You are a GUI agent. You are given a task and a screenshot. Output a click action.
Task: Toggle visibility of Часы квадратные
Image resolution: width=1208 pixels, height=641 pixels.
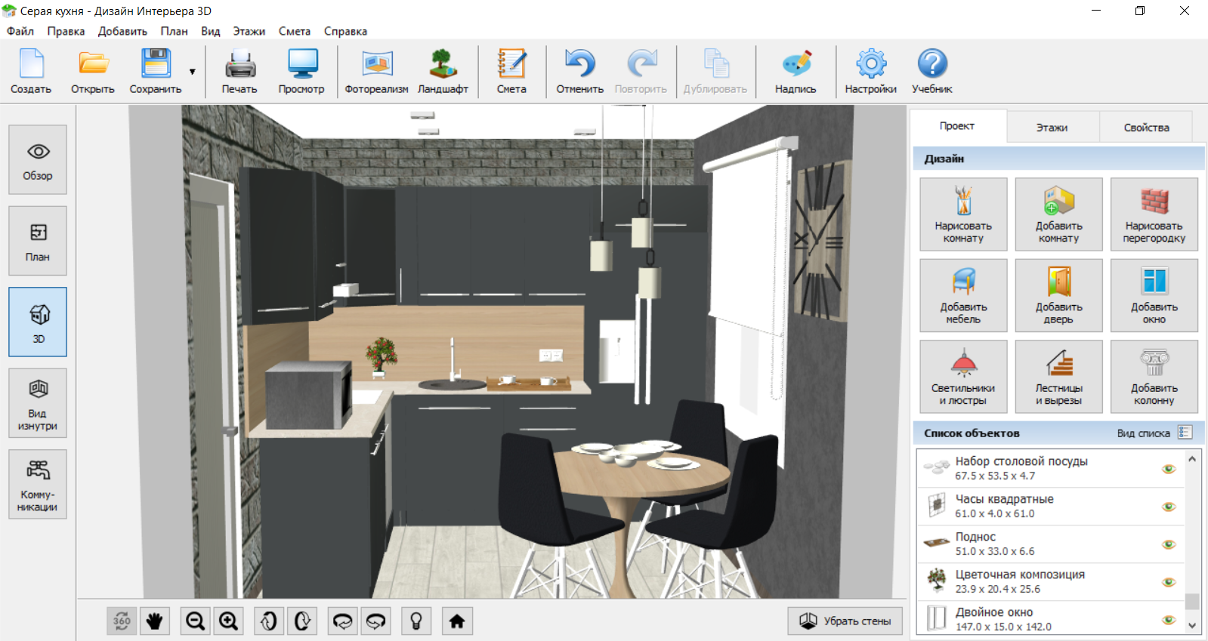pos(1169,507)
